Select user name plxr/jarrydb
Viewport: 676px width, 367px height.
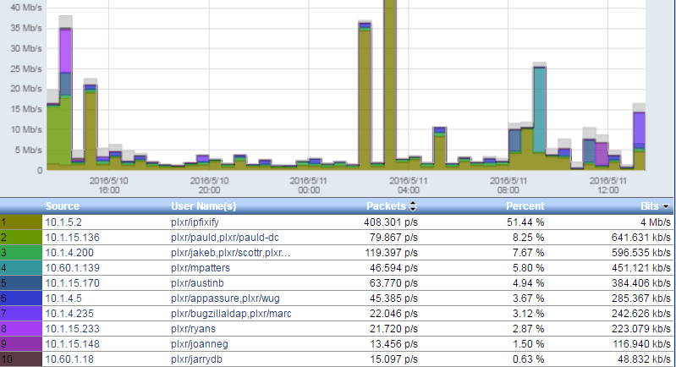coord(196,359)
